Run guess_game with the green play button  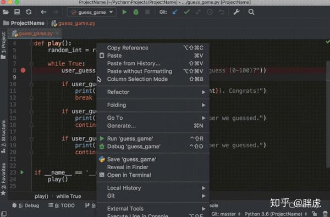click(x=125, y=12)
